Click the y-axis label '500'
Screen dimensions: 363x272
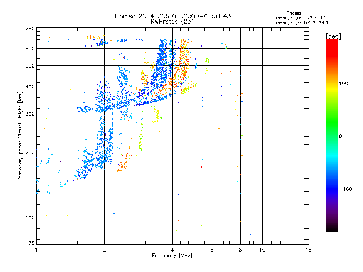point(30,66)
